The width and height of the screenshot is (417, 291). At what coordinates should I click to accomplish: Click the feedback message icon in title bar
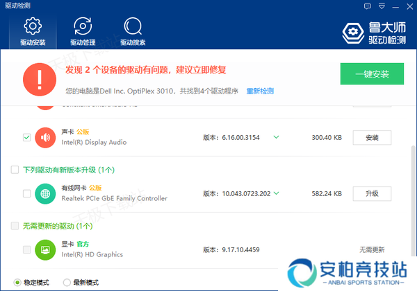tap(367, 6)
